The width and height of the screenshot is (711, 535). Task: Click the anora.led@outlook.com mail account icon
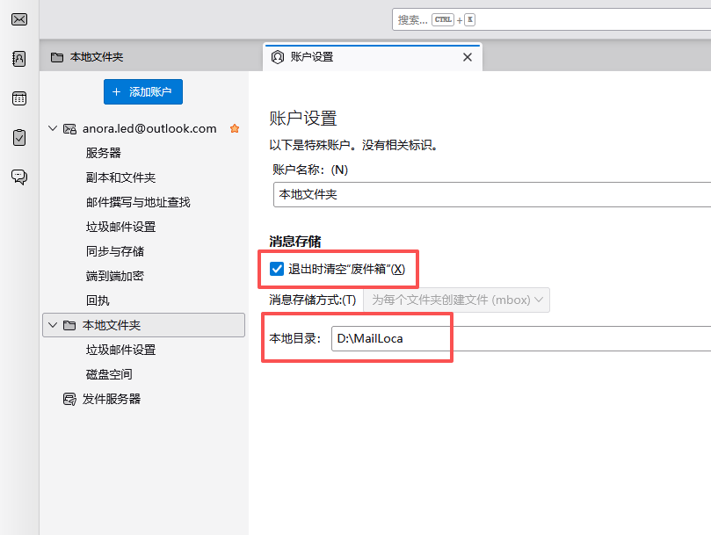69,129
